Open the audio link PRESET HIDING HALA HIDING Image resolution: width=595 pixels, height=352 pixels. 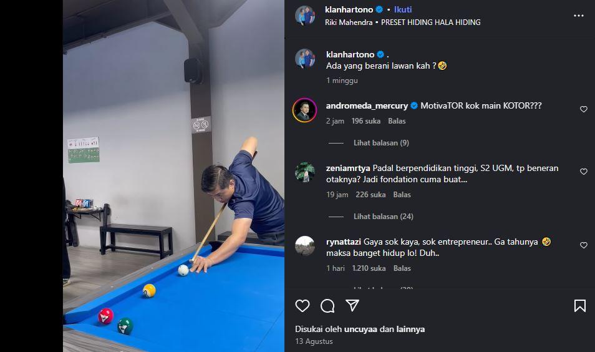(x=430, y=22)
